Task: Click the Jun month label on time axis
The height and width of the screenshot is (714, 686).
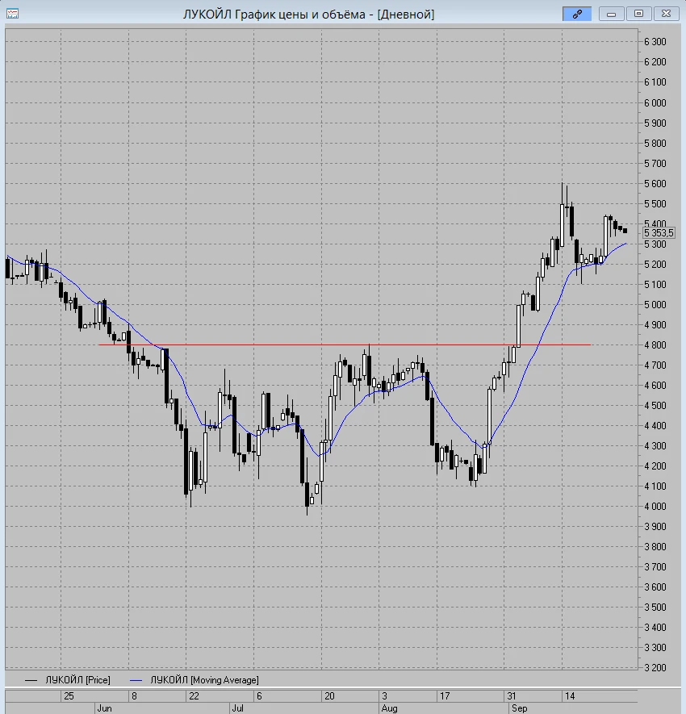Action: (x=104, y=708)
